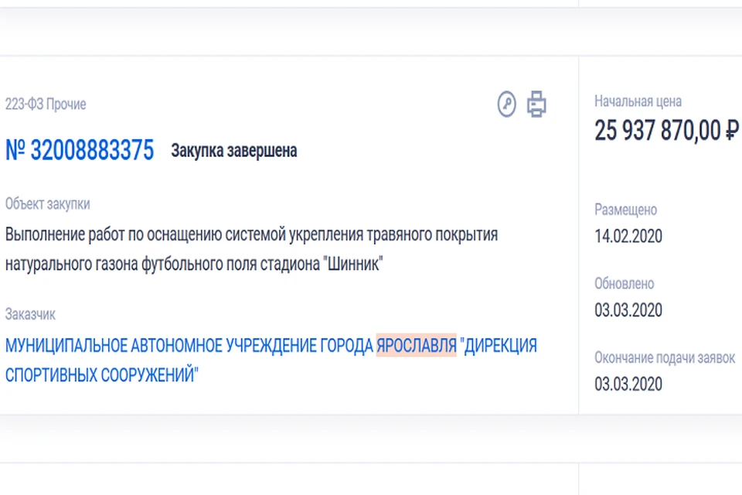The height and width of the screenshot is (495, 742).
Task: Open the customer МУНИЦИПАЛЬНОЕ АВТОНОМНОЕ УЧРЕЖДЕНИЕ link
Action: point(271,360)
